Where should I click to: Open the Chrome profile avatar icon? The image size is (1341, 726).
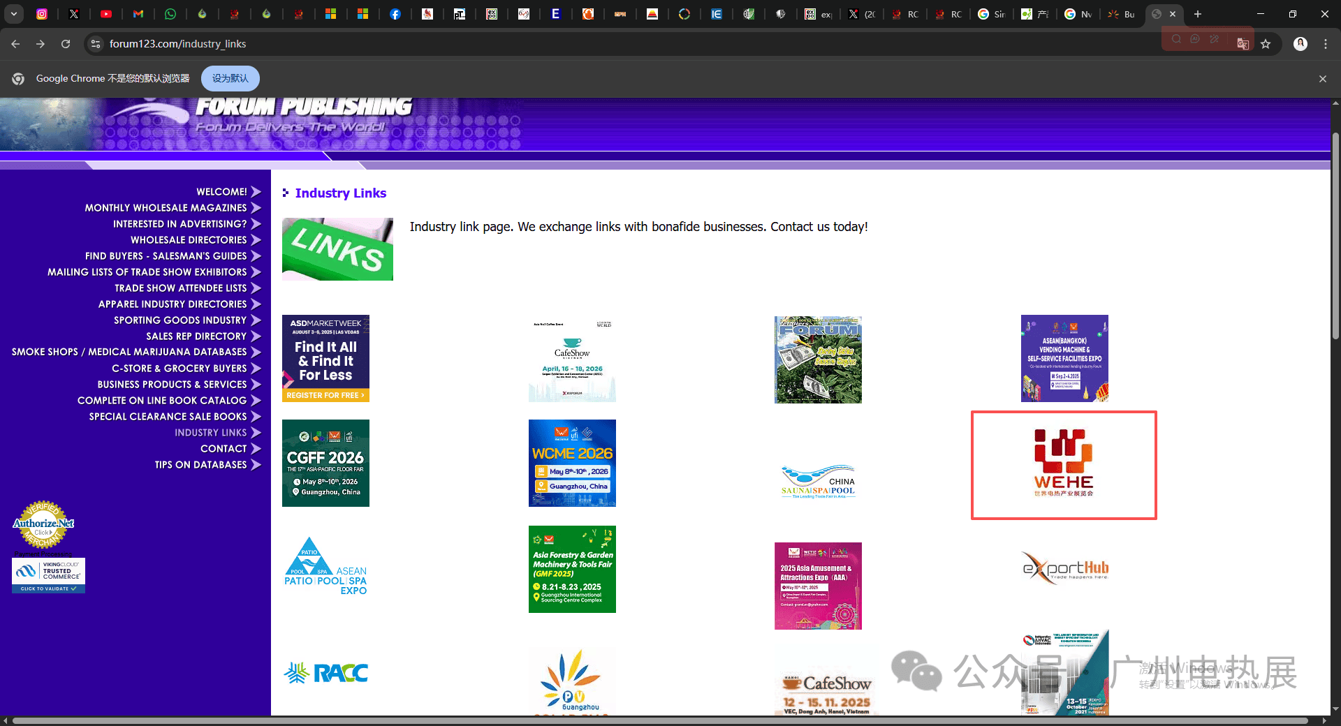pyautogui.click(x=1300, y=44)
